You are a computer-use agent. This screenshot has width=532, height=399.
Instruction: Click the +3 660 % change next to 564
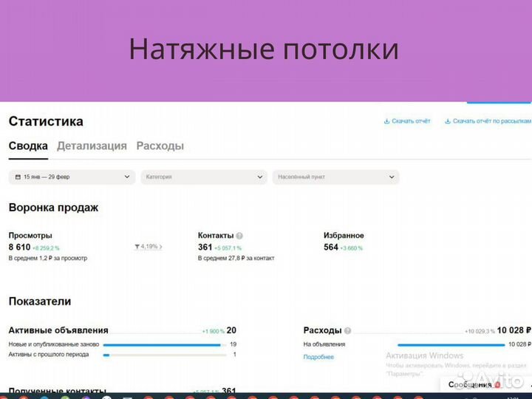coord(351,248)
